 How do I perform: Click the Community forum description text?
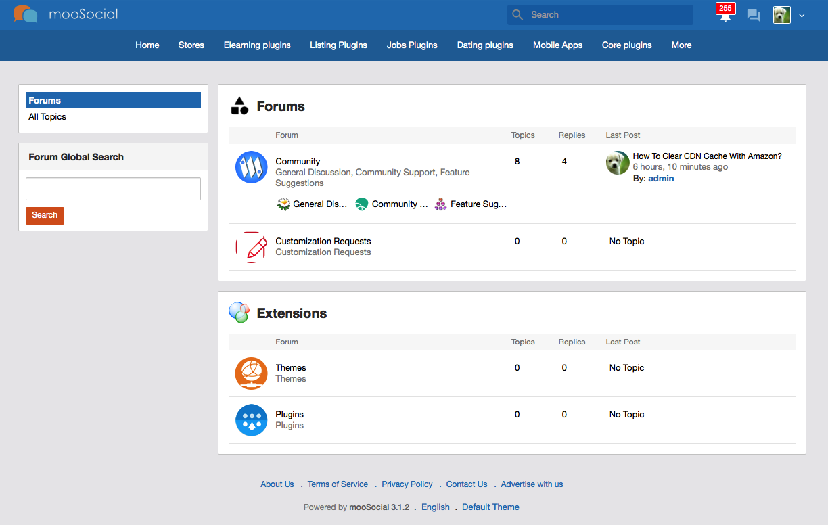(x=373, y=178)
